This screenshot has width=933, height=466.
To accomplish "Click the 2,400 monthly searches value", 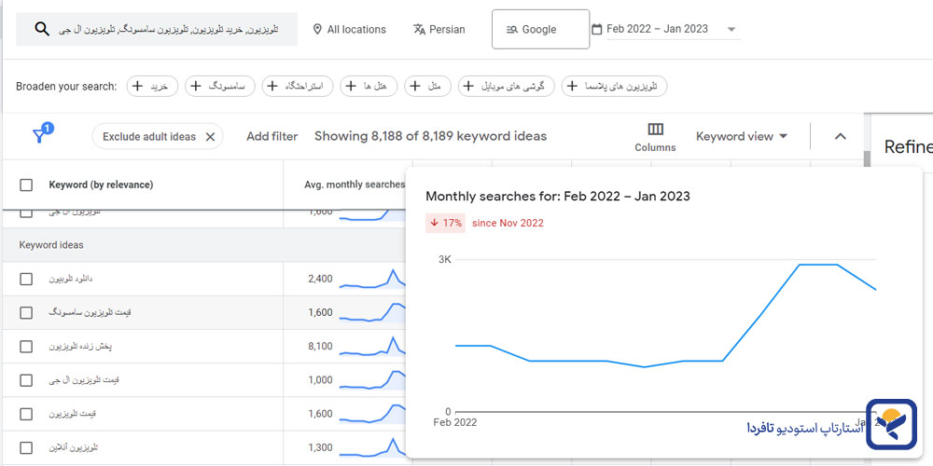I will point(320,279).
